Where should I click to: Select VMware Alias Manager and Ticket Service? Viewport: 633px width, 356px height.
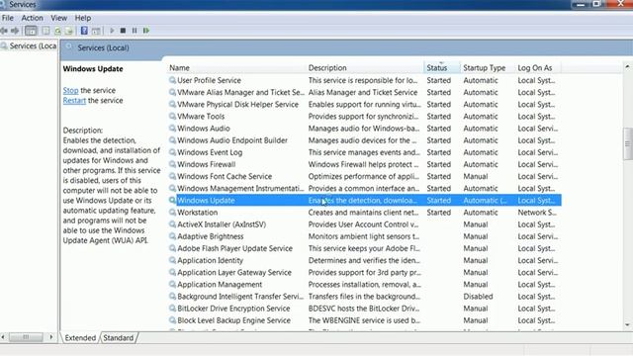365,92
